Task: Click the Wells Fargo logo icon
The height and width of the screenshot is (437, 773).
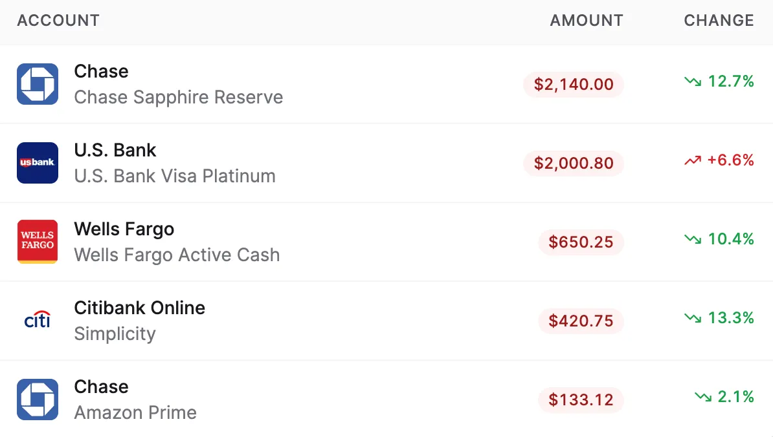Action: 37,241
